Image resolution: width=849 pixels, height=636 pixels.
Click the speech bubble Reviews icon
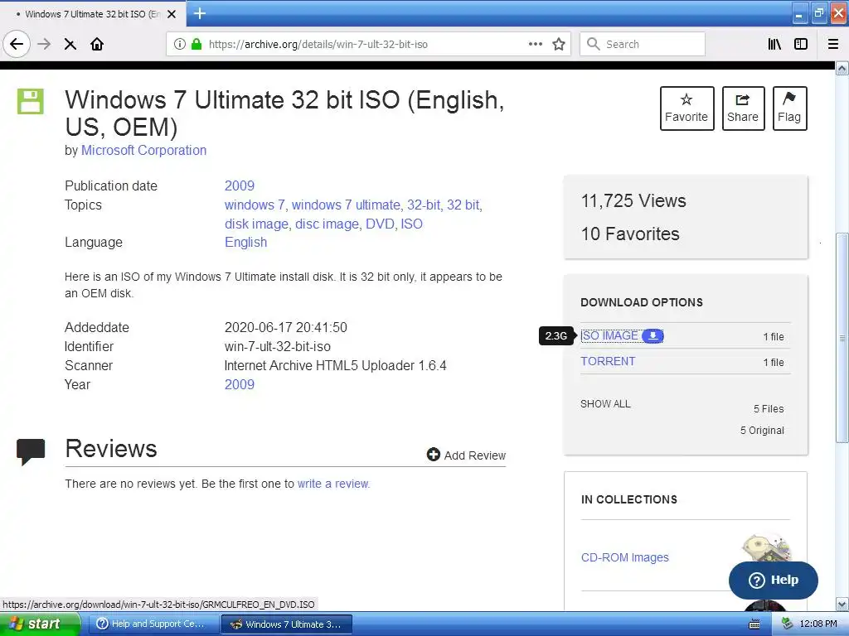click(31, 451)
